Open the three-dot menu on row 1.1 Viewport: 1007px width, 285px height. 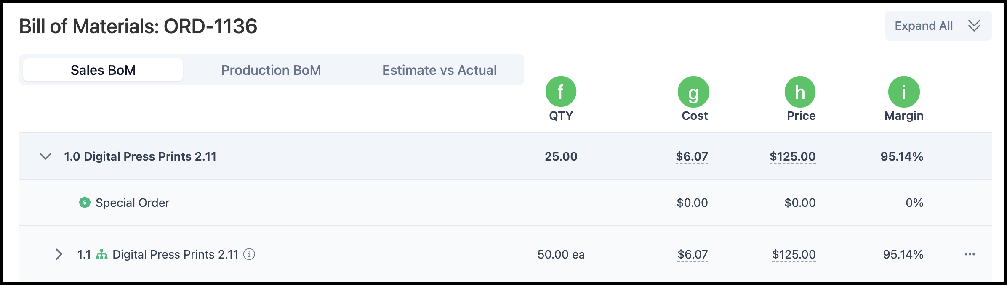click(x=970, y=254)
